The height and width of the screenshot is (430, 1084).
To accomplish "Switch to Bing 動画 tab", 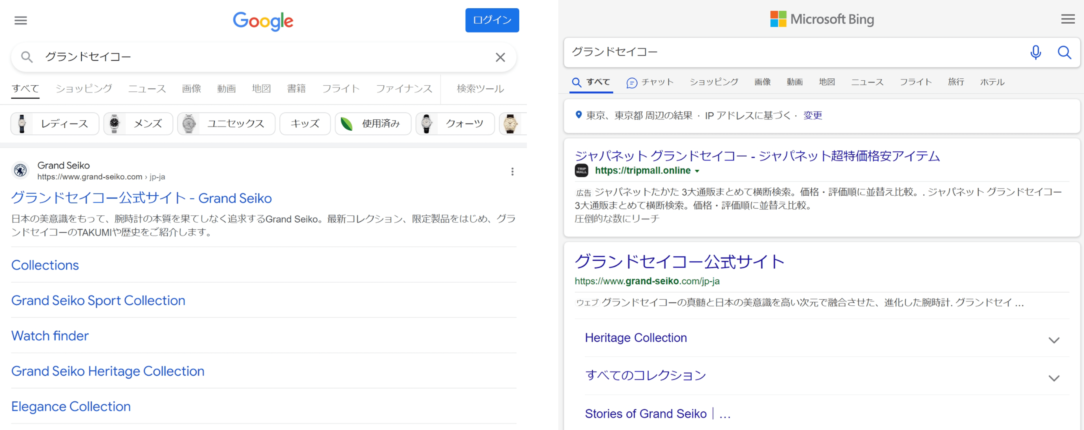I will [795, 82].
